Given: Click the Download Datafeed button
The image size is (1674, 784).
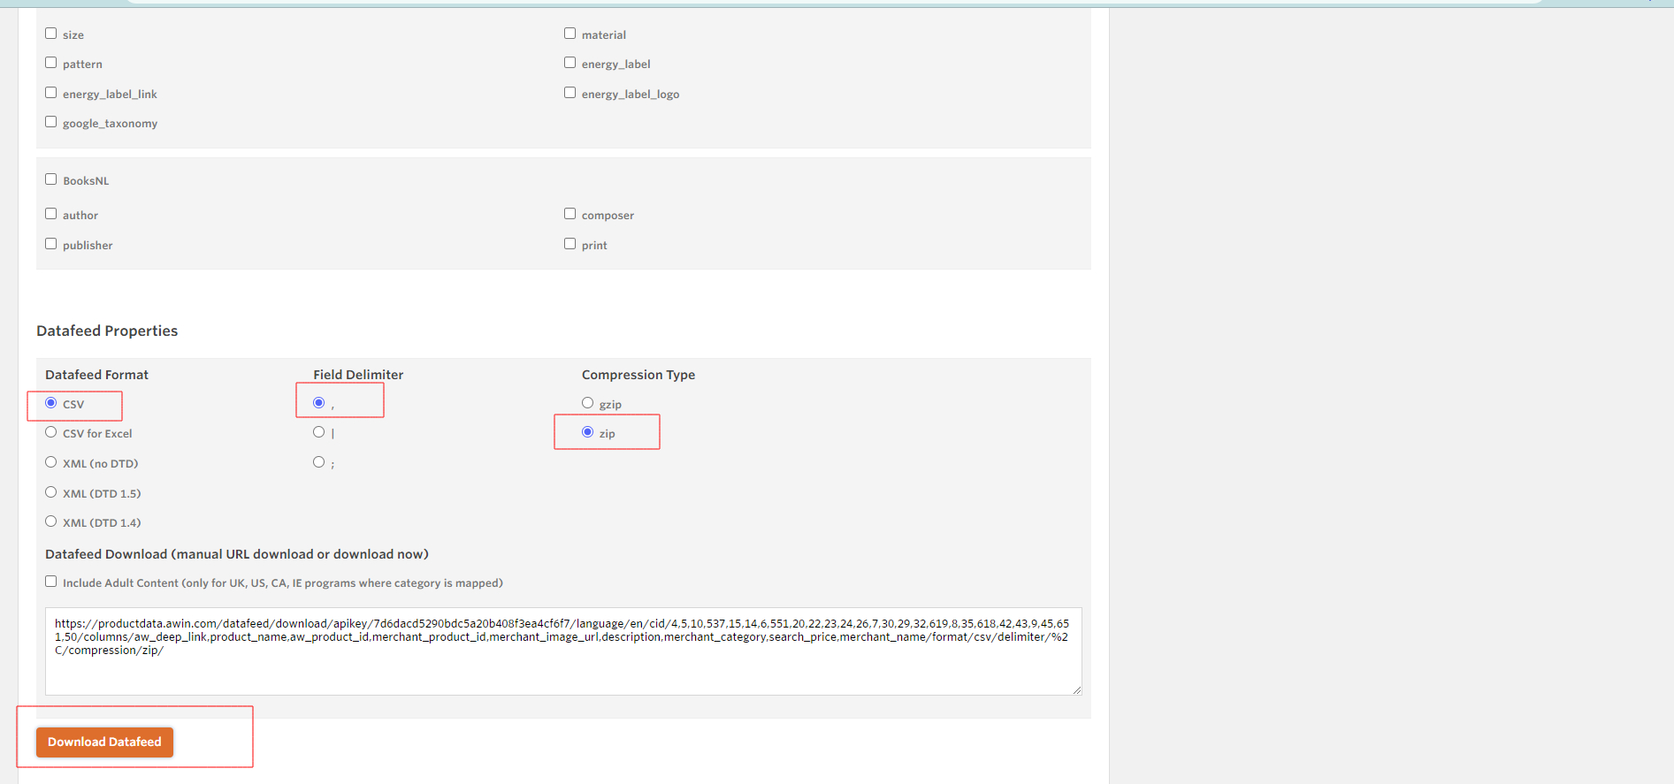Looking at the screenshot, I should (104, 742).
